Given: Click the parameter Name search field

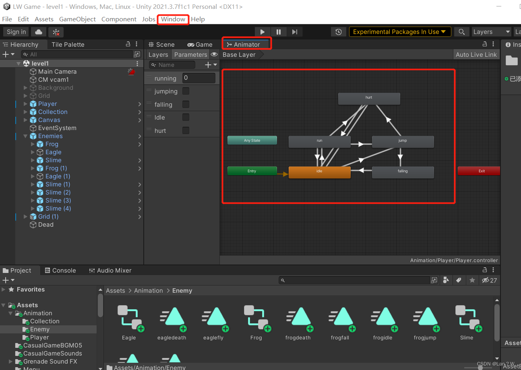Looking at the screenshot, I should (172, 64).
